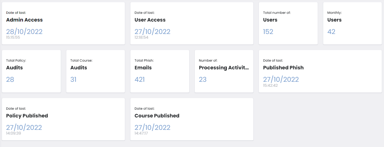Click the 421 phish emails count
This screenshot has height=147, width=384.
(x=140, y=80)
